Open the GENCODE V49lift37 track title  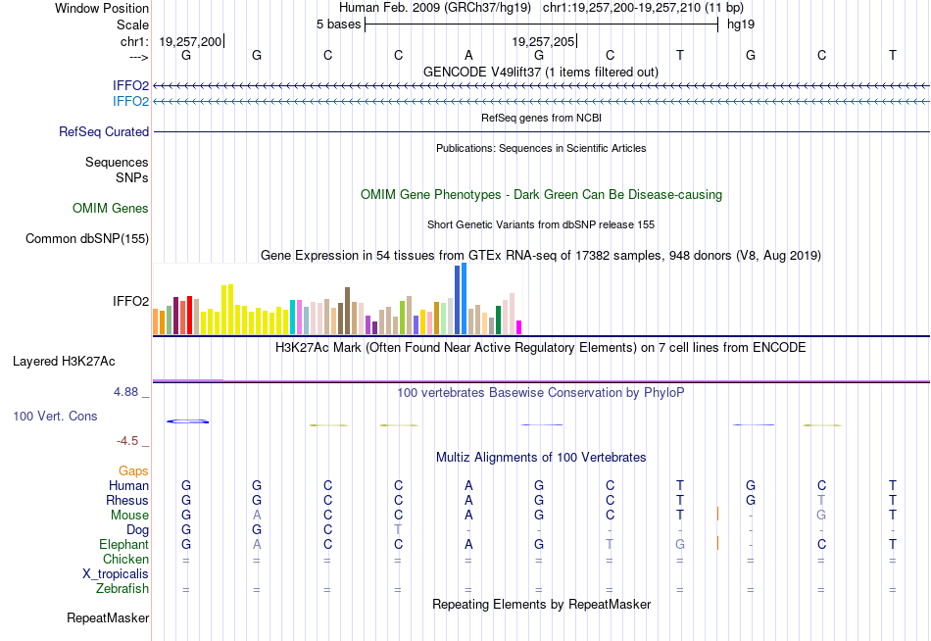click(540, 72)
